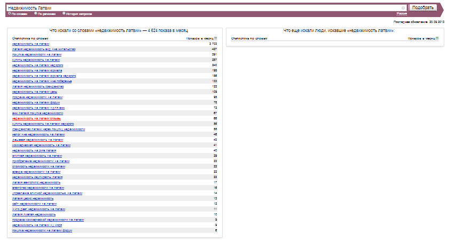Open link 'купить недвижимость +в латвии' with 287 shows

(36, 60)
